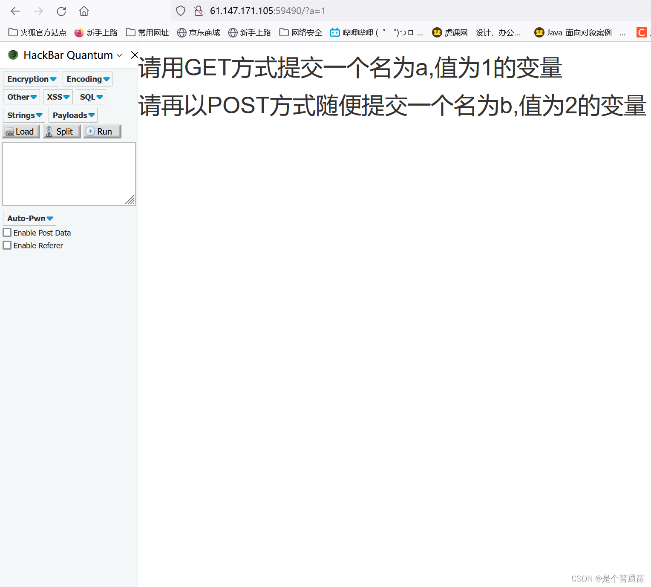Viewport: 651px width, 587px height.
Task: Open the Encryption dropdown menu
Action: (x=31, y=79)
